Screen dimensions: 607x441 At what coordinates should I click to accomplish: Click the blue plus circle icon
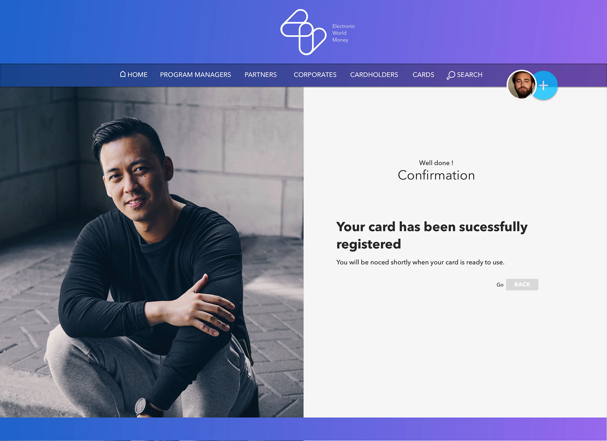[x=545, y=85]
